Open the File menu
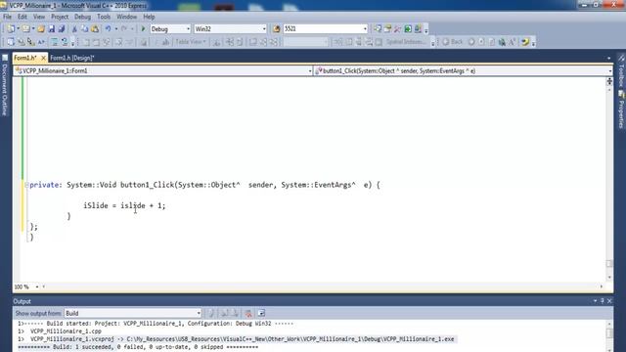Image resolution: width=626 pixels, height=352 pixels. (7, 17)
